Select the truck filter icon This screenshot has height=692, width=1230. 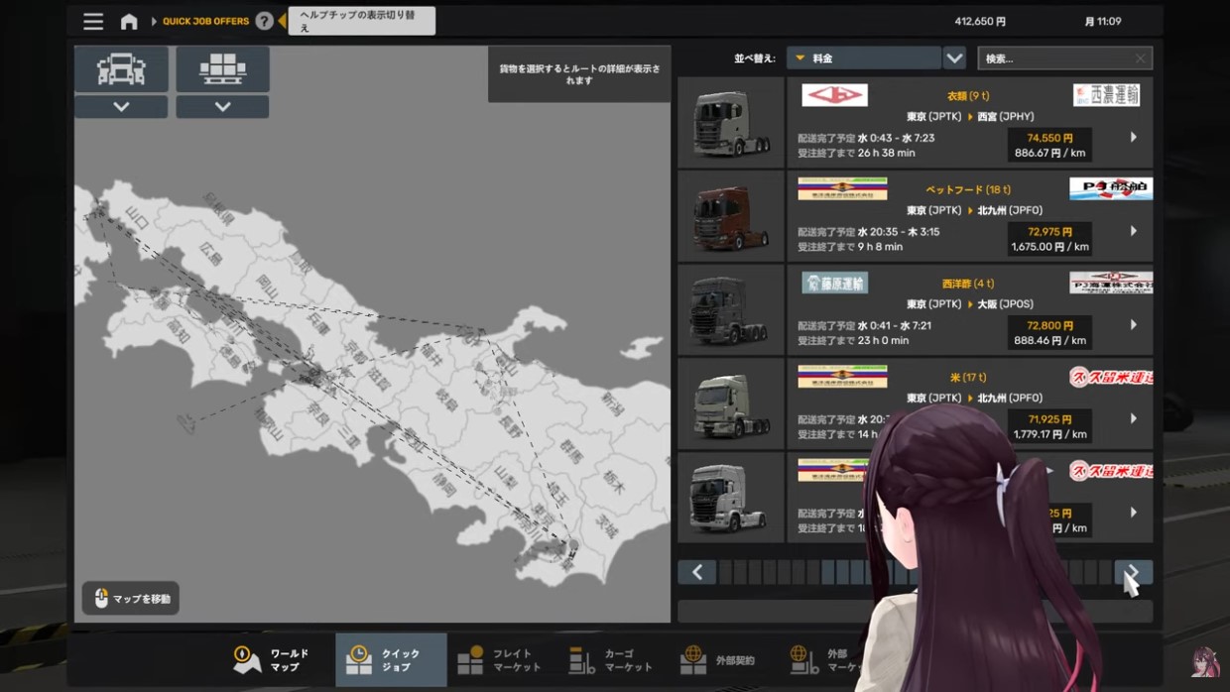coord(121,69)
